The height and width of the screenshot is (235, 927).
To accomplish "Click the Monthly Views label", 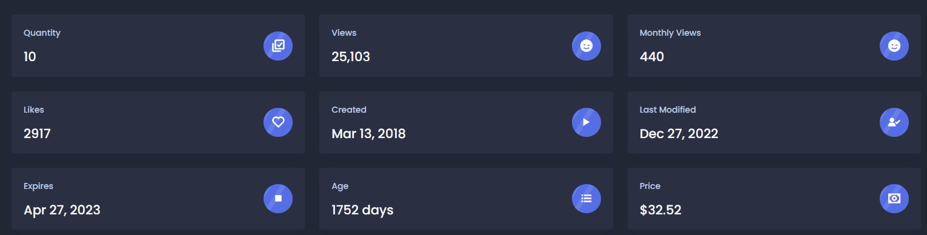I will pos(670,33).
